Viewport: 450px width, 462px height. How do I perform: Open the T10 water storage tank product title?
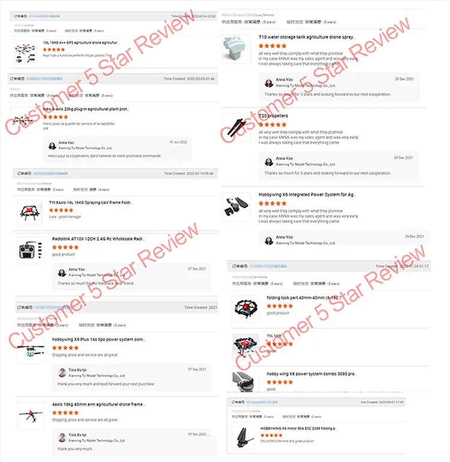pyautogui.click(x=307, y=37)
